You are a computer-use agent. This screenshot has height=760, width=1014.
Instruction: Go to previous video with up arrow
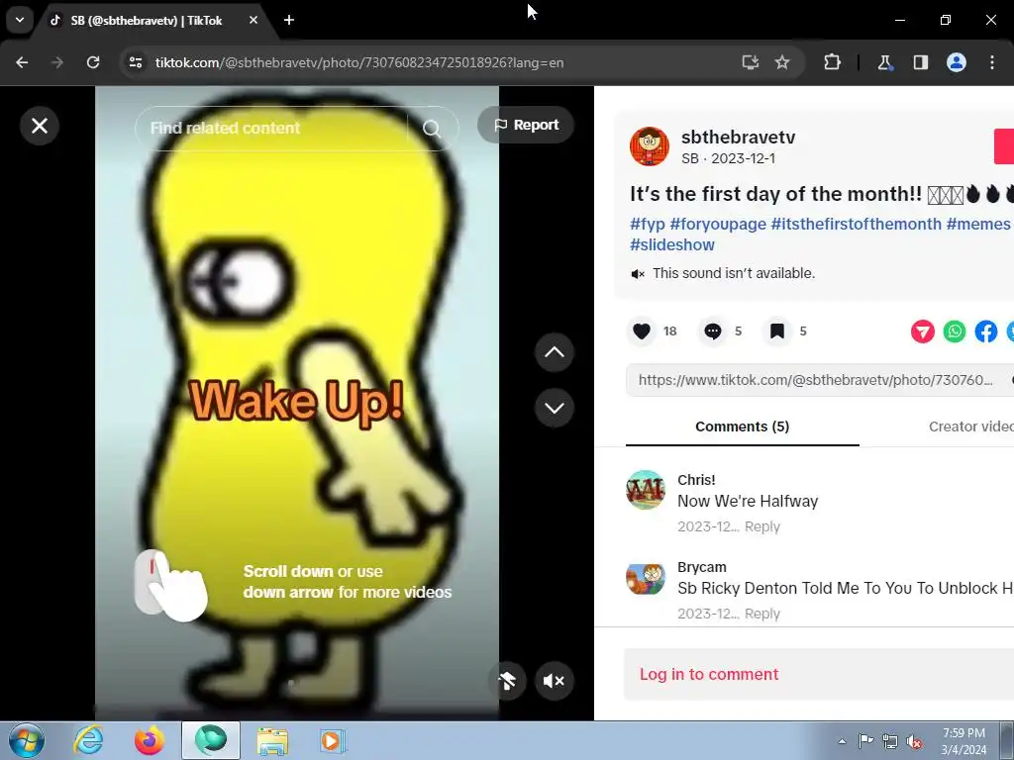pyautogui.click(x=555, y=352)
